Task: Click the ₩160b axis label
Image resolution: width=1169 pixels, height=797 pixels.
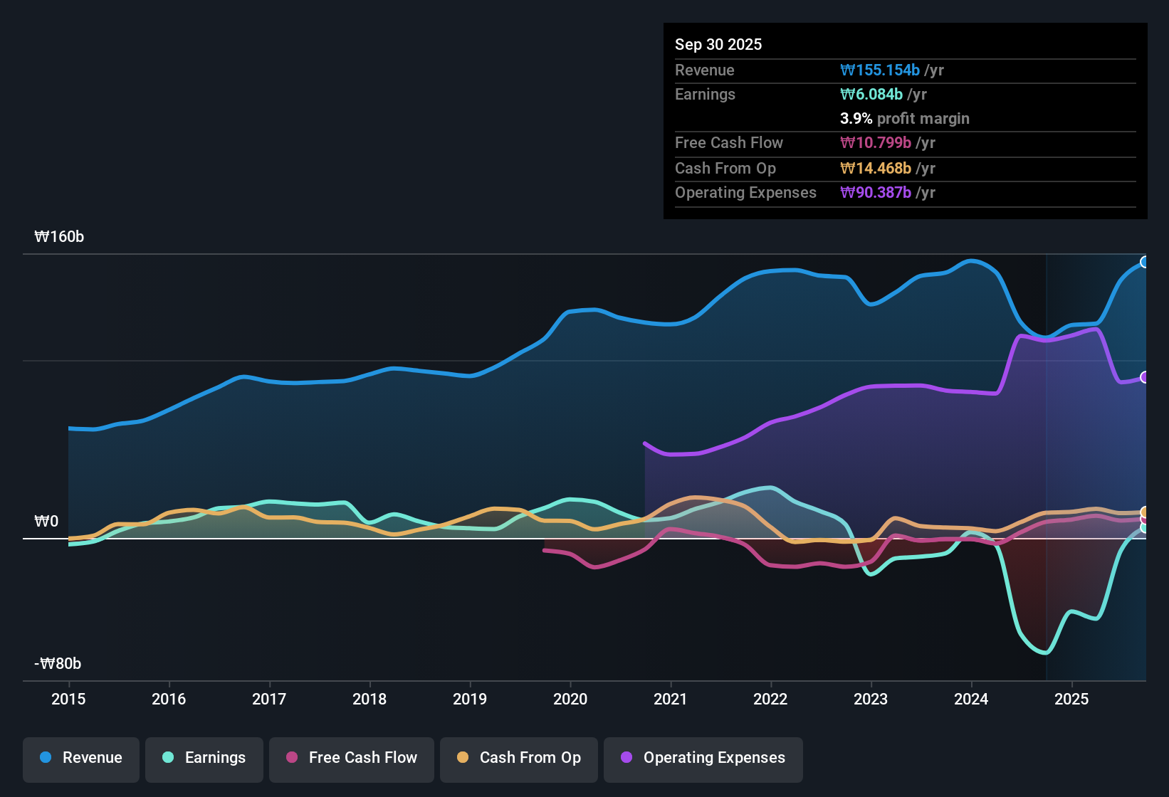Action: click(x=60, y=236)
